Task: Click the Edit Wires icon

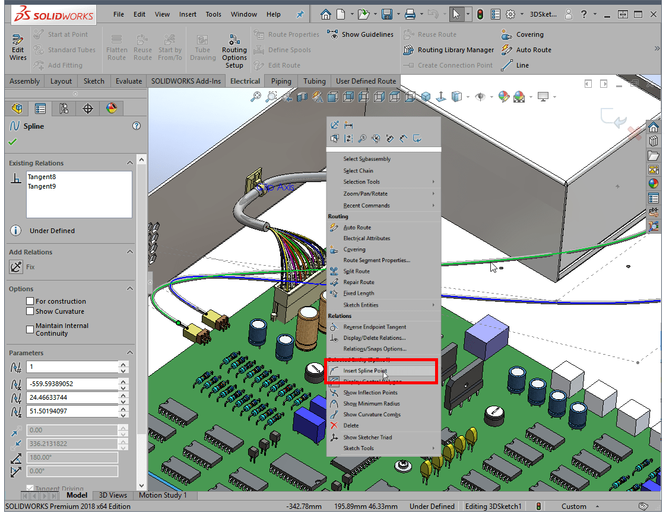Action: [17, 47]
